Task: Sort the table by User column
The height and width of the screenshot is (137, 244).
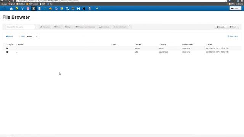Action: click(x=138, y=45)
